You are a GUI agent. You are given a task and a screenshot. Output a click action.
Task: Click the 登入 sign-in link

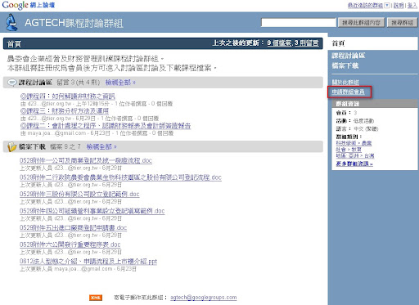[412, 5]
